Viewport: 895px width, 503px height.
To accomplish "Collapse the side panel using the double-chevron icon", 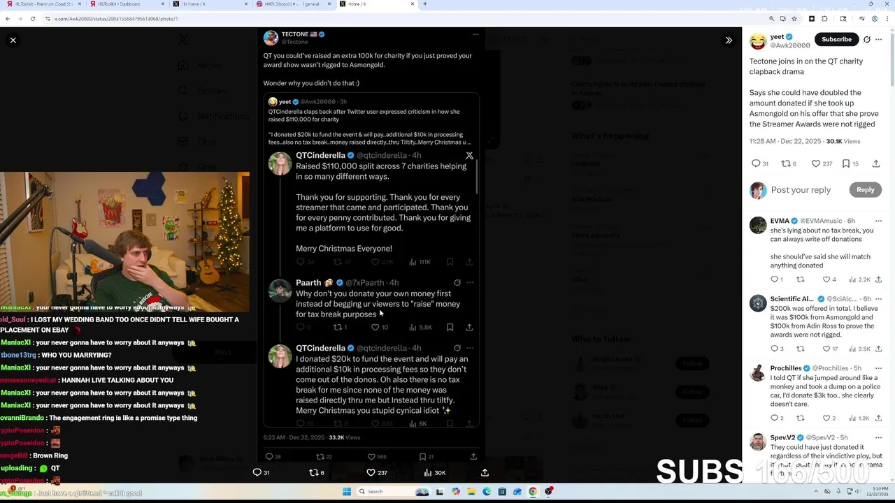I will coord(729,40).
